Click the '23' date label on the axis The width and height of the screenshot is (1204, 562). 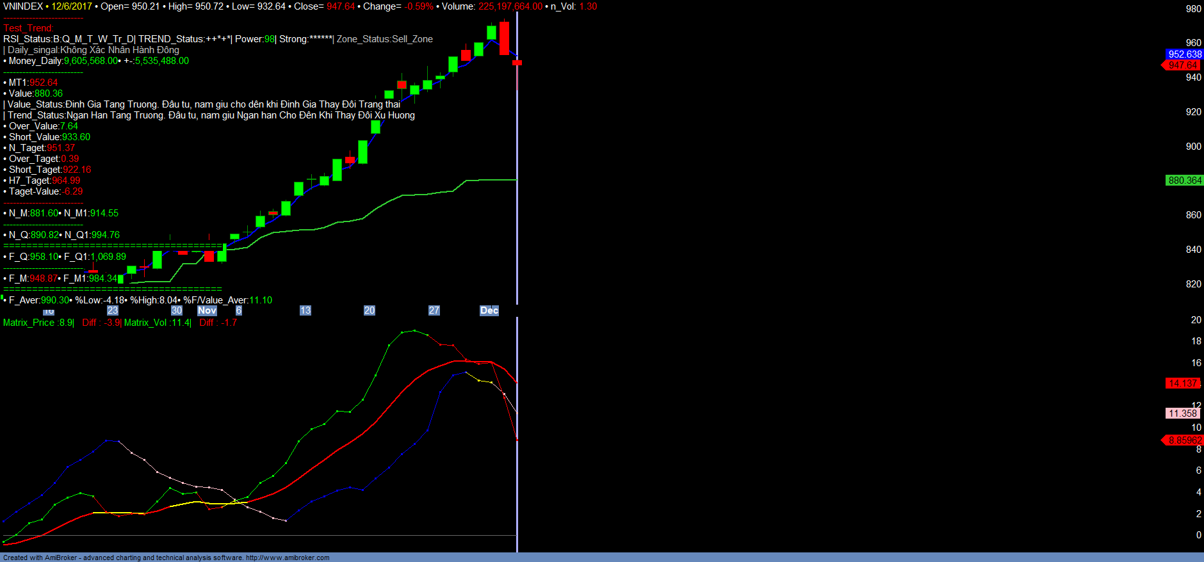point(113,310)
